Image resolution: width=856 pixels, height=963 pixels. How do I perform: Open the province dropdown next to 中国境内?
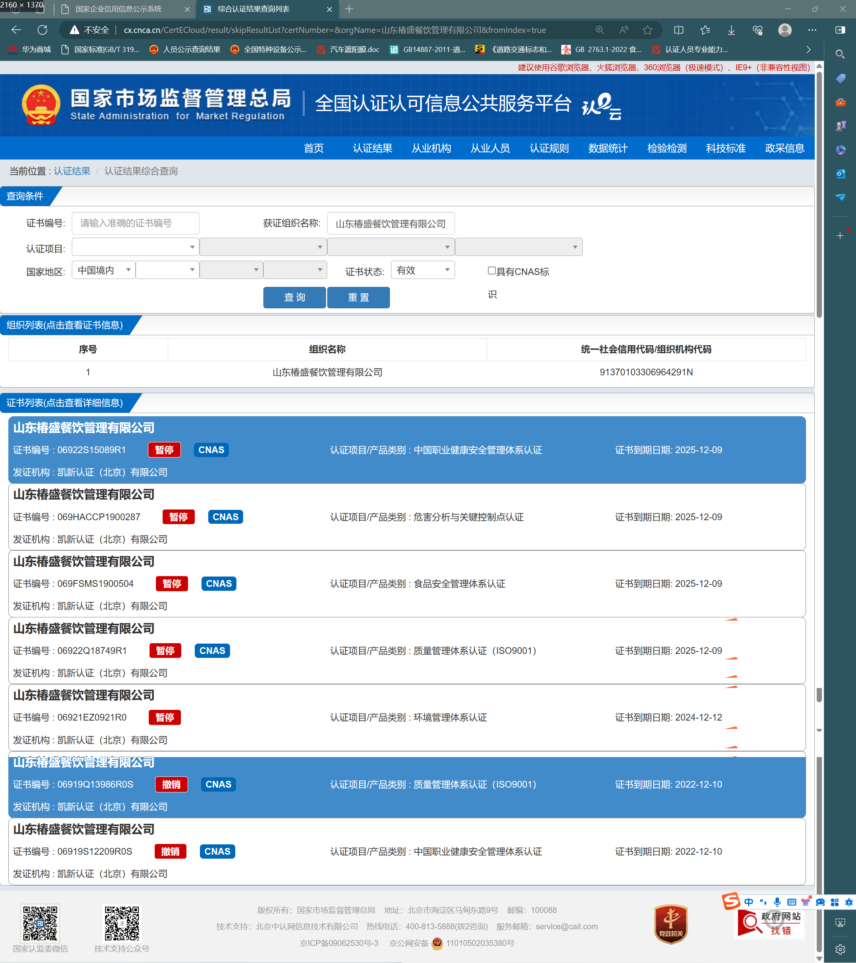pos(167,270)
